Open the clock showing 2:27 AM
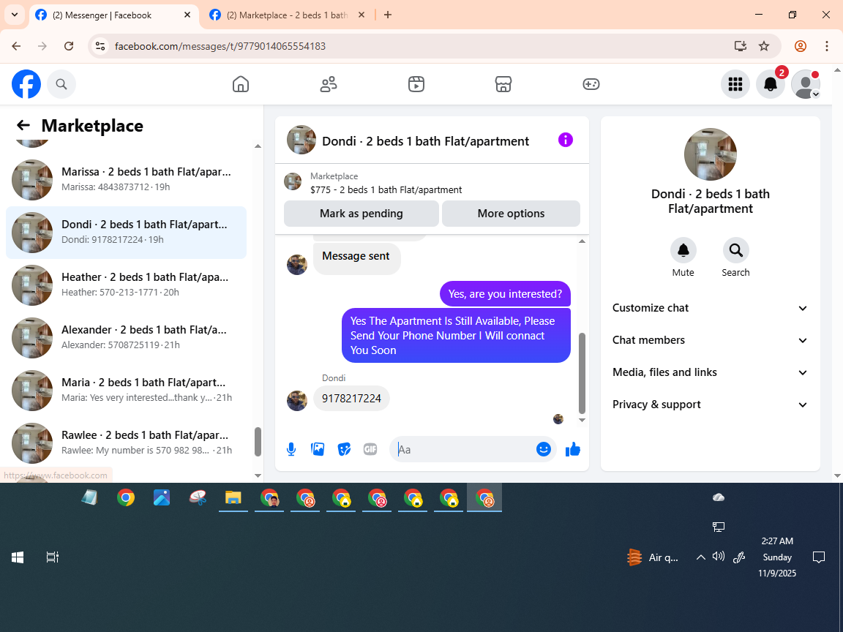This screenshot has width=843, height=632. tap(777, 557)
